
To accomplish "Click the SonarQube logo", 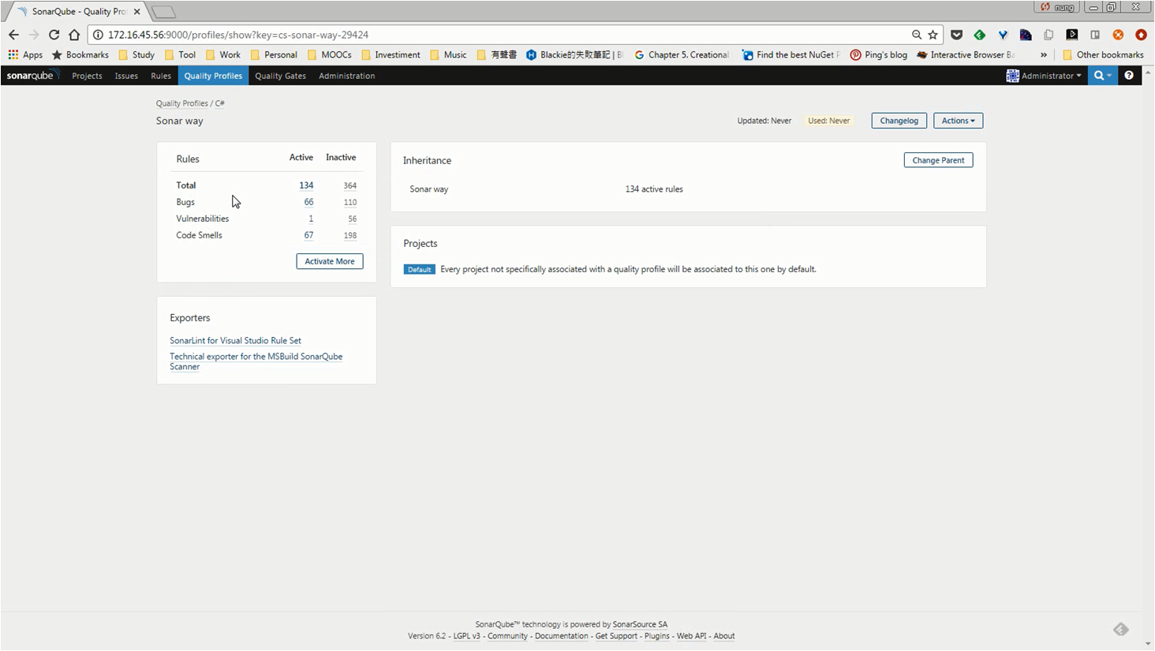I will click(x=32, y=76).
